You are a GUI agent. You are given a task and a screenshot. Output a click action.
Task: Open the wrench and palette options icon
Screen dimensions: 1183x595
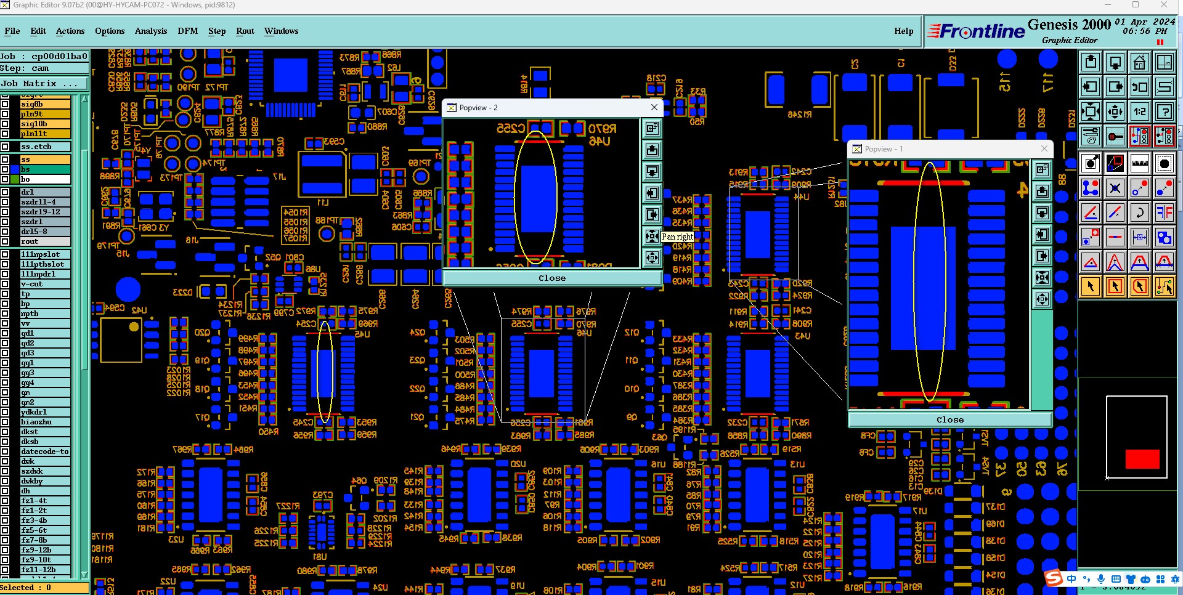pyautogui.click(x=1091, y=136)
